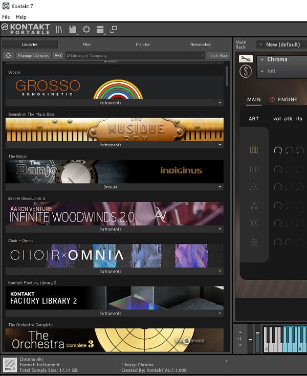Clear the library search with X icon

coord(203,55)
